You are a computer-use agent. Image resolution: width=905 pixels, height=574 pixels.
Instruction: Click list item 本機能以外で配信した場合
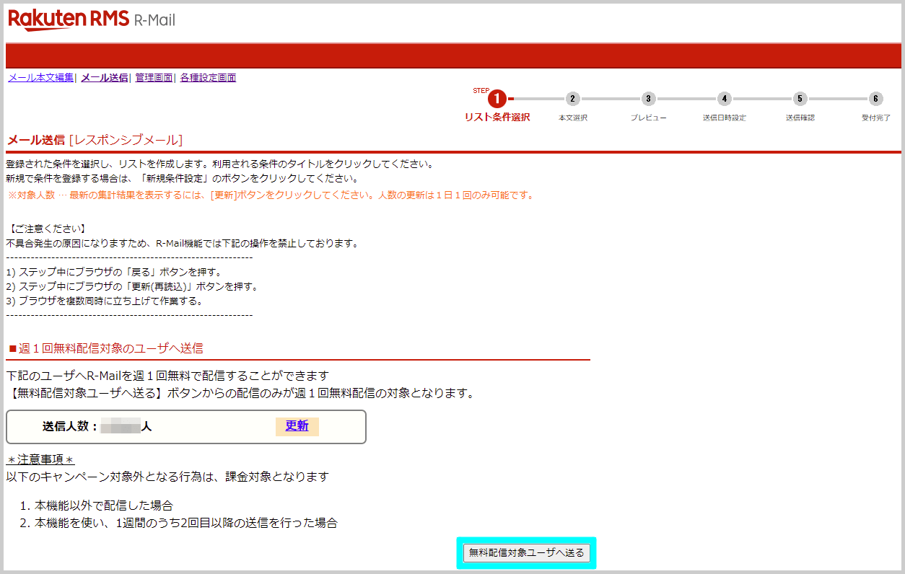104,505
